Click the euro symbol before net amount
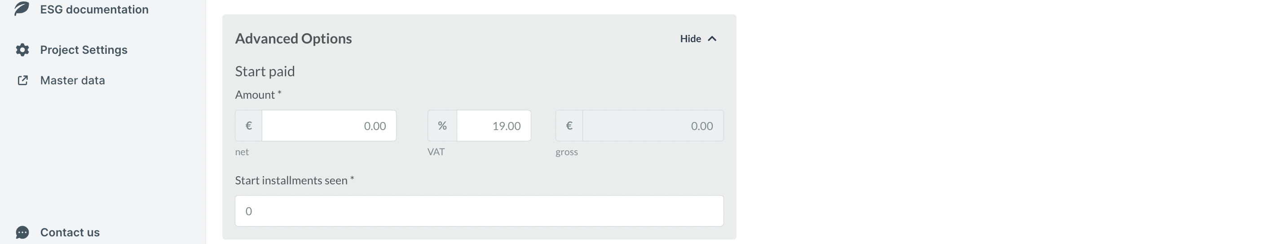 point(248,126)
